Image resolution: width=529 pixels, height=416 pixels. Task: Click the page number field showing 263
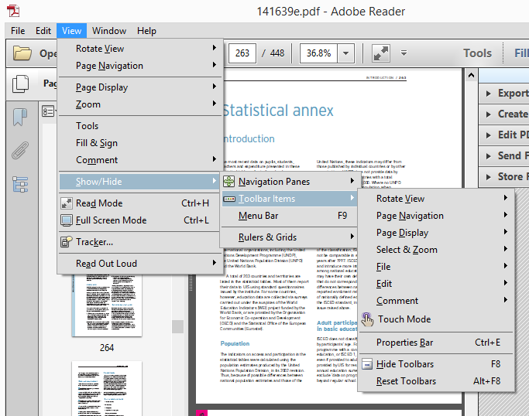tap(242, 53)
